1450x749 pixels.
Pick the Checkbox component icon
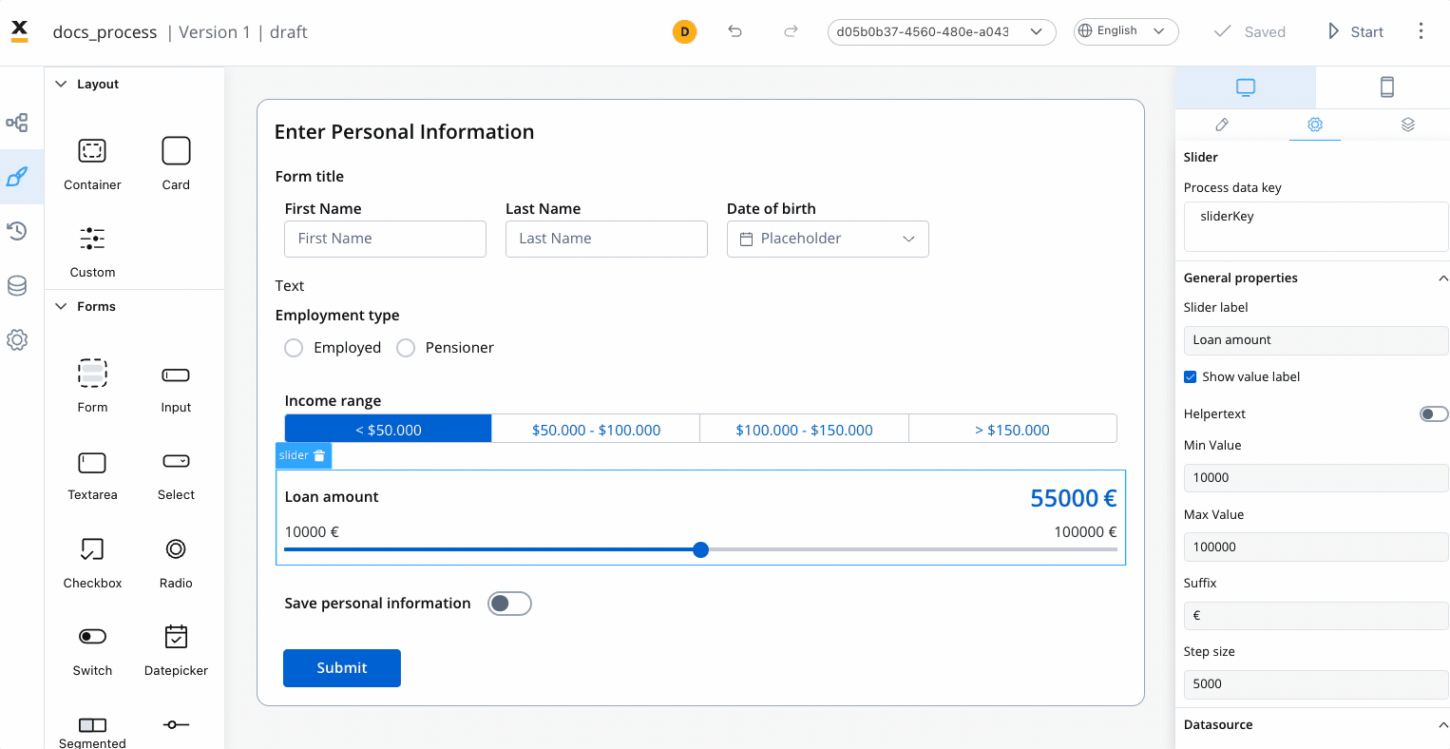pos(92,549)
